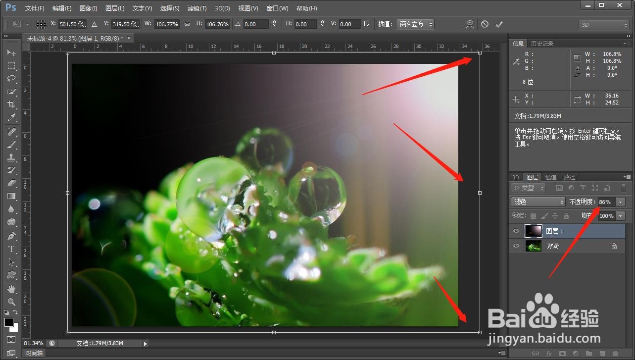Hide 图层 1 layer visibility eye
The height and width of the screenshot is (360, 635).
[x=517, y=231]
